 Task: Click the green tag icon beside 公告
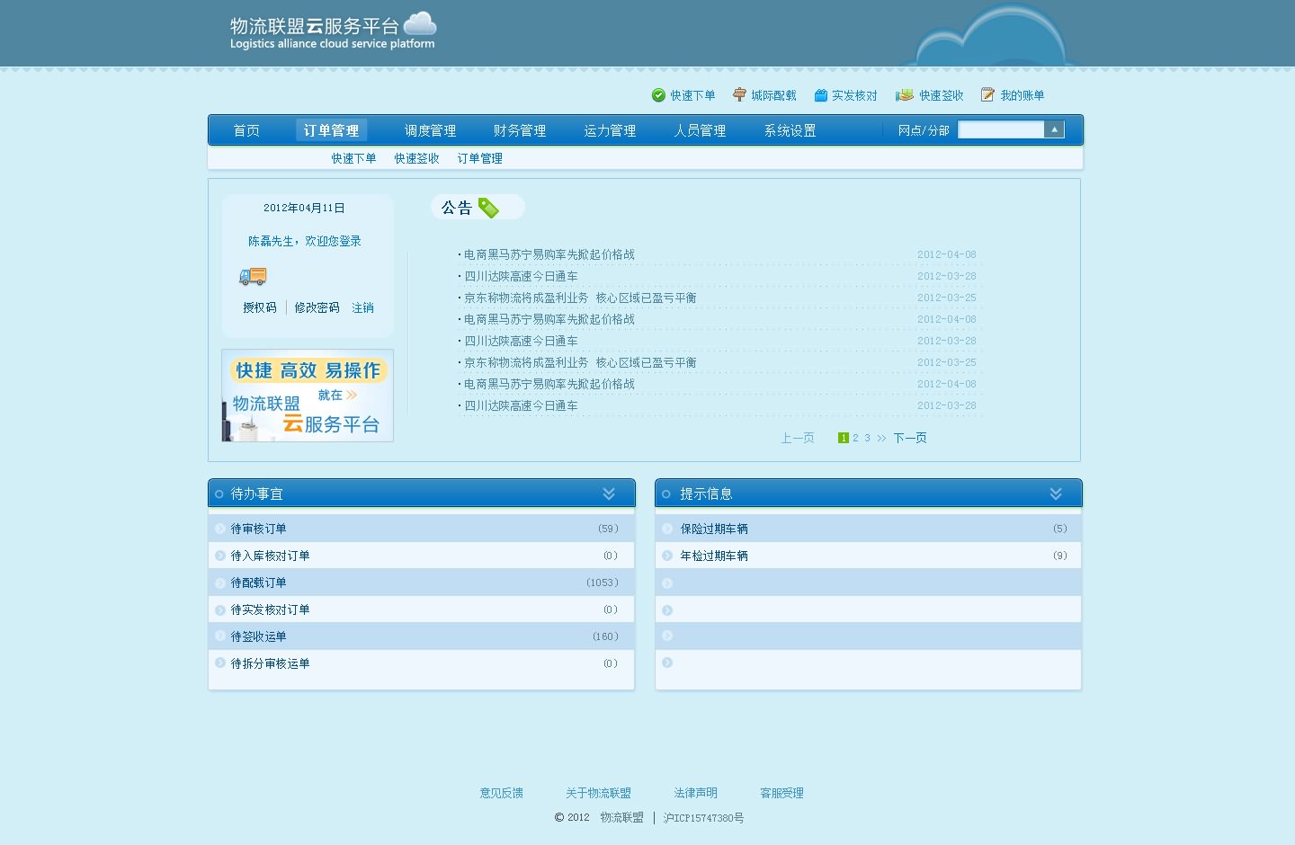pos(488,209)
